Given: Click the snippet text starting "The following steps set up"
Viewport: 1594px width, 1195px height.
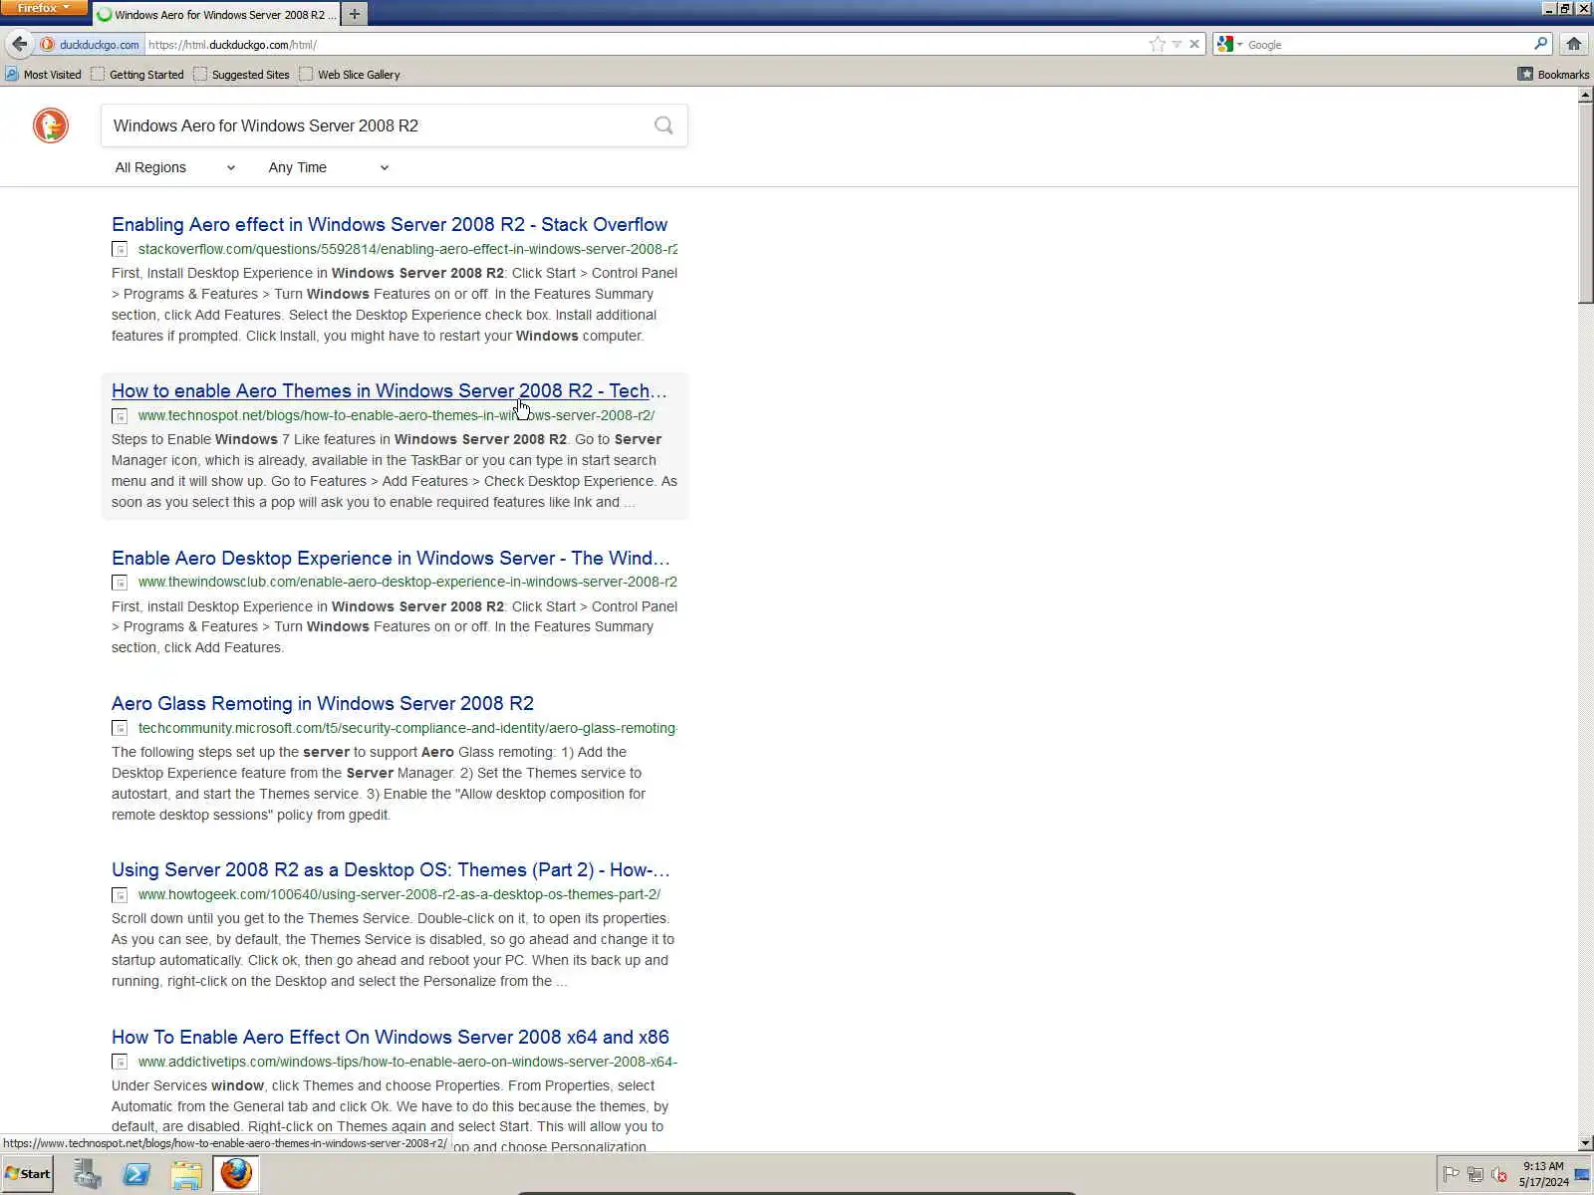Looking at the screenshot, I should point(380,784).
